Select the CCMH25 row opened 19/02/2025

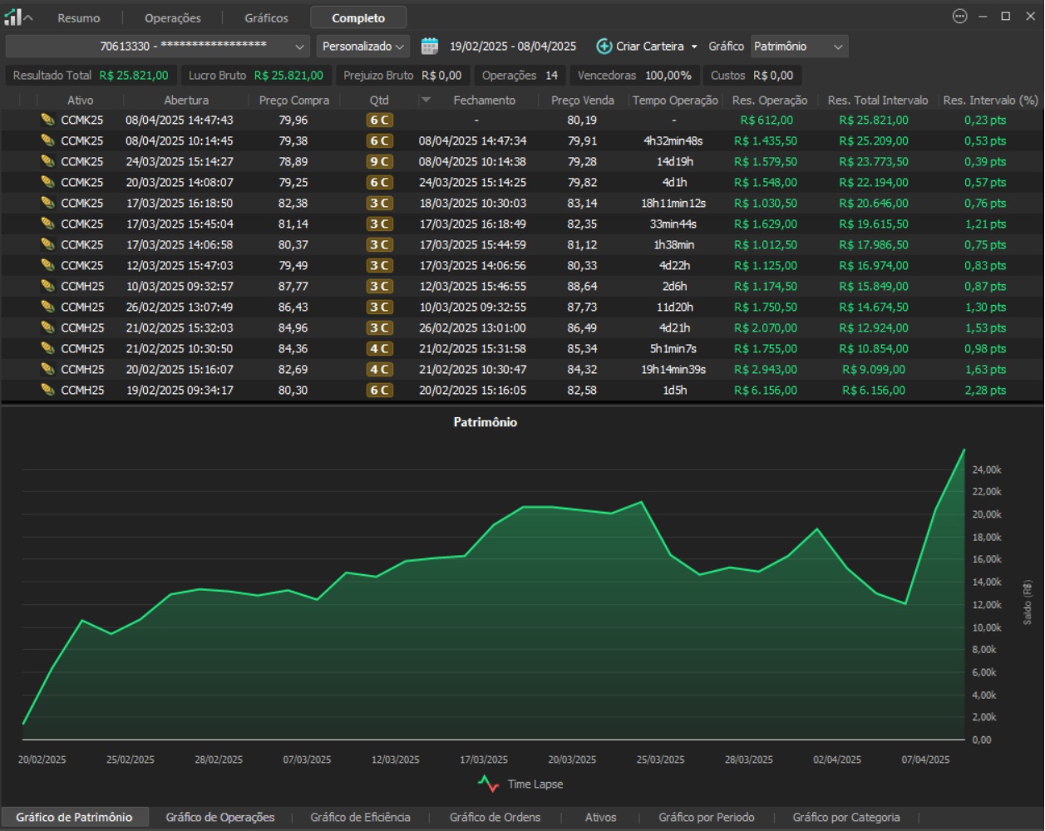click(x=179, y=391)
